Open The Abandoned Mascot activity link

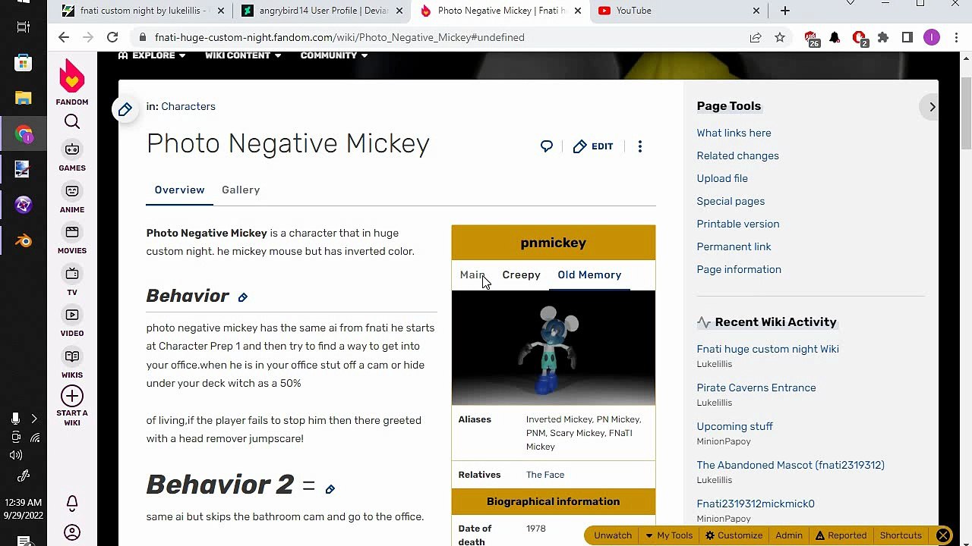click(x=791, y=465)
